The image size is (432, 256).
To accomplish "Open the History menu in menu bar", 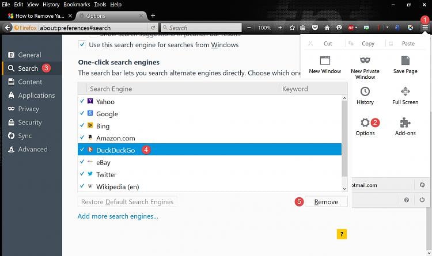I will pyautogui.click(x=51, y=5).
